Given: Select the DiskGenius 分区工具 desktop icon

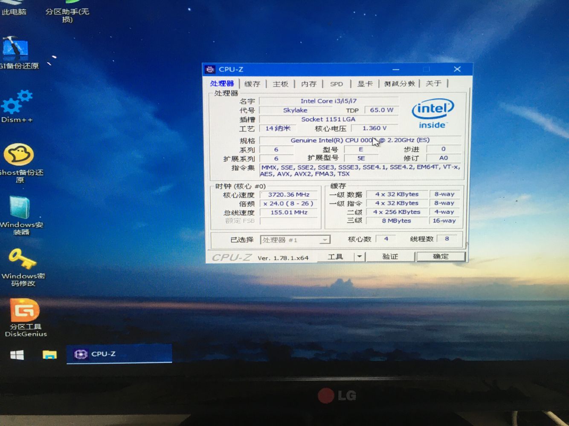Looking at the screenshot, I should [x=25, y=317].
